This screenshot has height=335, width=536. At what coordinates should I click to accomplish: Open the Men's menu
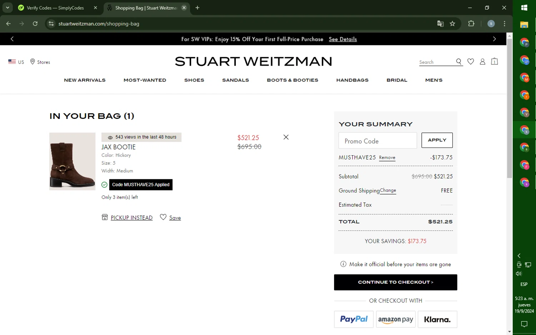click(434, 80)
